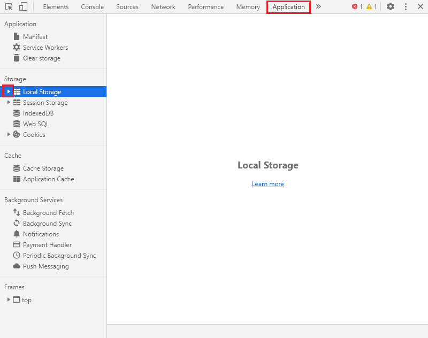428x338 pixels.
Task: Toggle the device toolbar icon
Action: (23, 7)
